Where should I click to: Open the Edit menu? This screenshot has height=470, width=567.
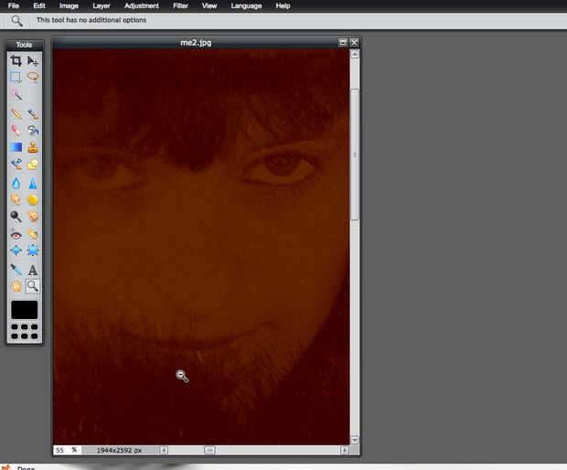pyautogui.click(x=39, y=5)
